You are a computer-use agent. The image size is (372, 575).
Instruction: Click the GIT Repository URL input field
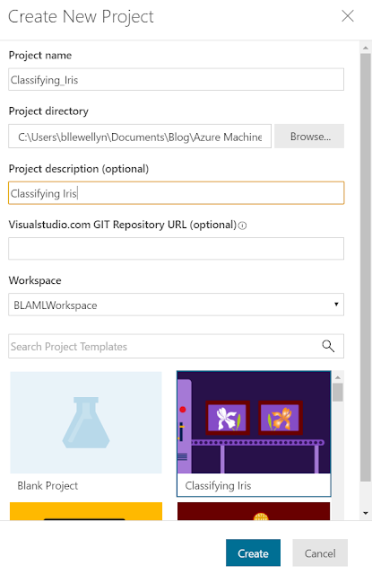[x=176, y=248]
